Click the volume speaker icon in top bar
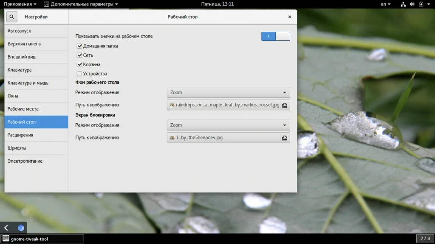Image resolution: width=435 pixels, height=244 pixels. [412, 4]
